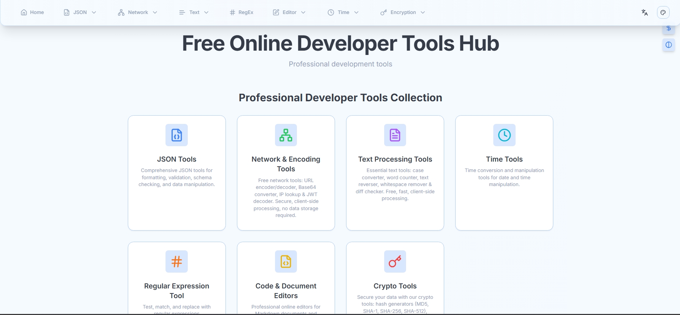Screen dimensions: 680x315
Task: Click the "Comprehensive JSON tools for formatting" description
Action: click(177, 177)
